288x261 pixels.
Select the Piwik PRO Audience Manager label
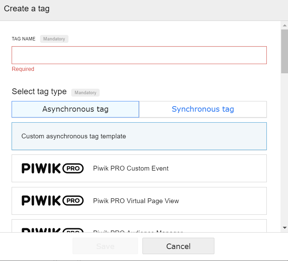point(138,231)
